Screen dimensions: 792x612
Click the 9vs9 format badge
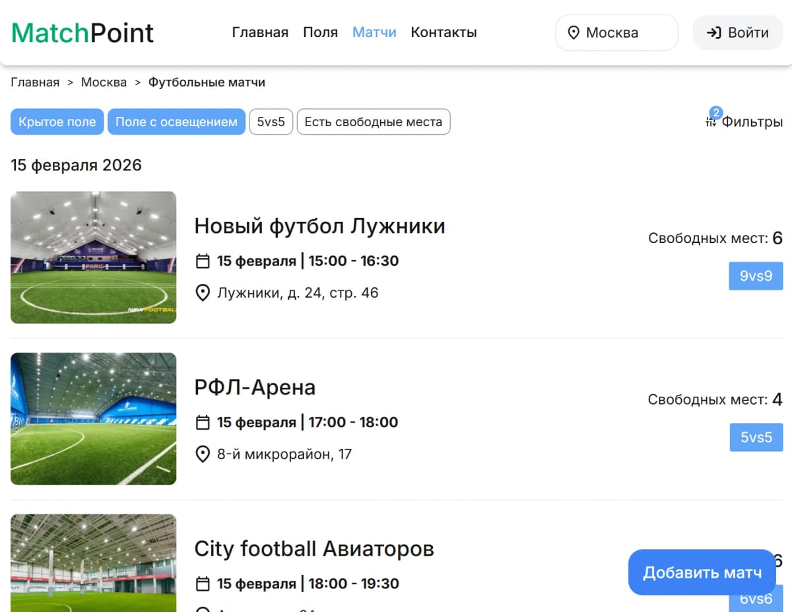pyautogui.click(x=755, y=276)
